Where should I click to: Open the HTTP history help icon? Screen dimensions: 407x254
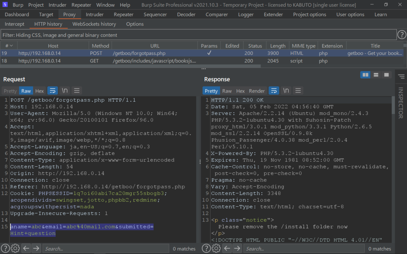(x=402, y=35)
